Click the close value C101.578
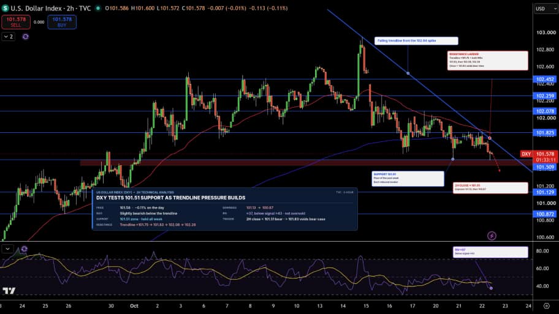Image resolution: width=559 pixels, height=314 pixels. (193, 8)
